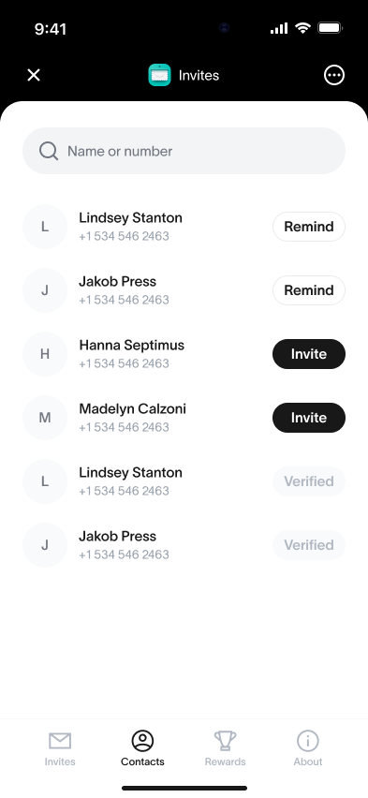This screenshot has height=798, width=368.
Task: Tap the Invites envelope icon in bottom bar
Action: 60,741
